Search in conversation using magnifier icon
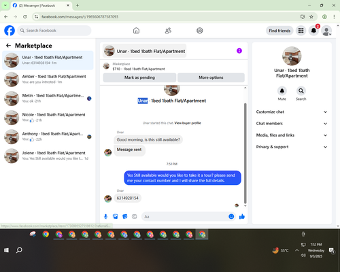This screenshot has width=340, height=272. (x=301, y=91)
